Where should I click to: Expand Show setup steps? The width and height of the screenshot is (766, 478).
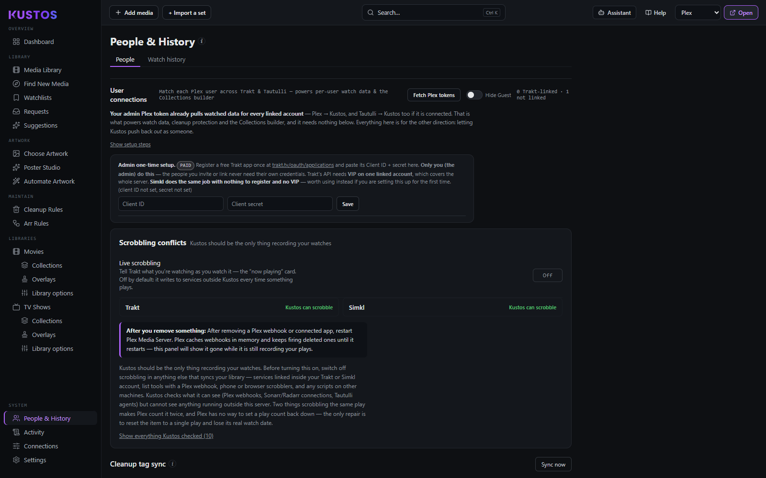point(130,144)
